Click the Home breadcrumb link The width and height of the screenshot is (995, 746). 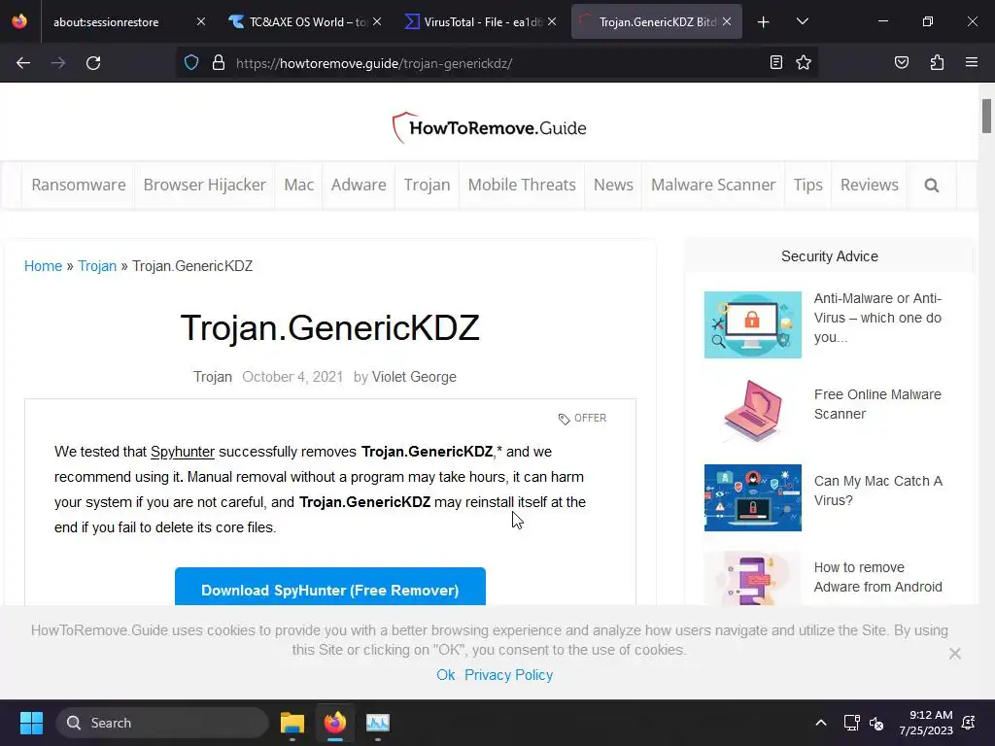pos(43,266)
